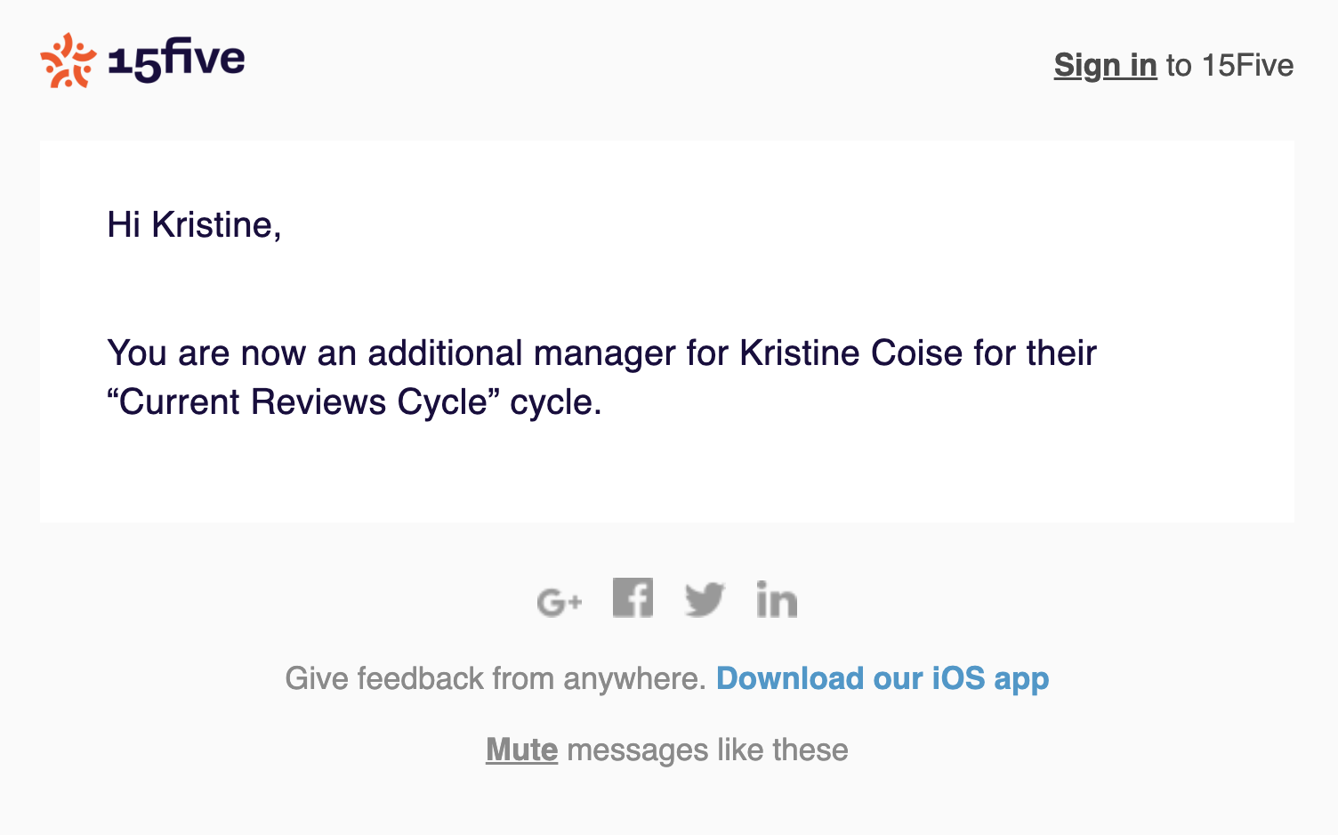Follow the Download our iOS app link
Screen dimensions: 1338x835
click(x=882, y=678)
